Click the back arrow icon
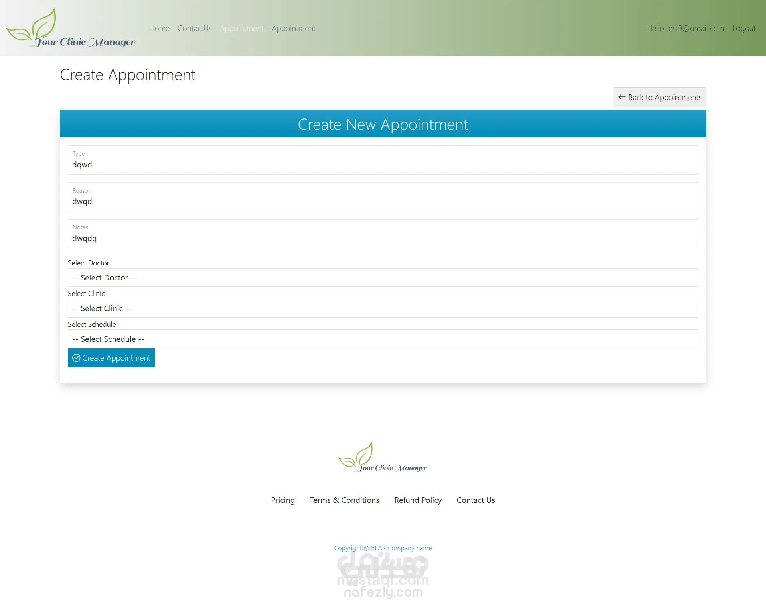 (x=622, y=97)
